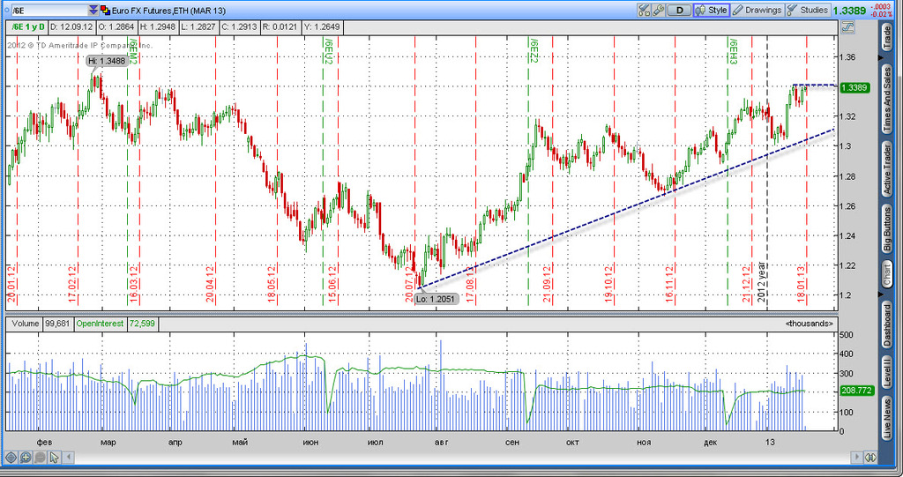Click the Euro FX Futures,ETH (MAR 13) title
Screen dimensions: 903x477
coord(168,11)
